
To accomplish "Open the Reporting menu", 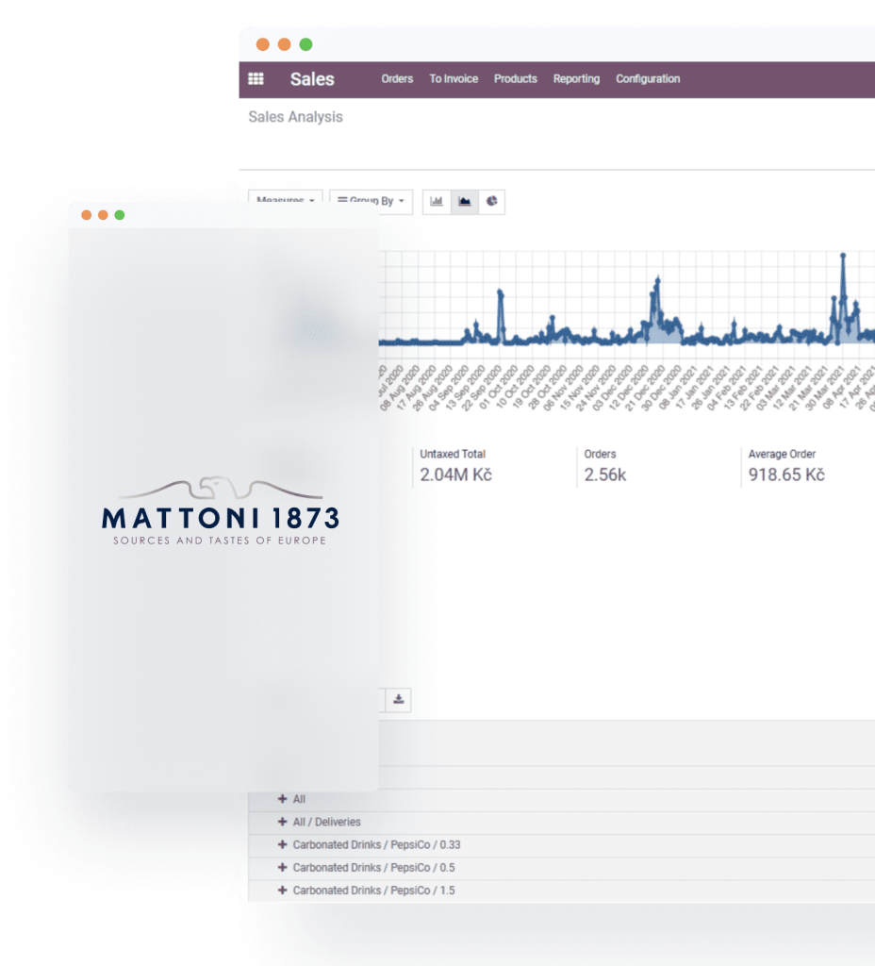I will (576, 79).
